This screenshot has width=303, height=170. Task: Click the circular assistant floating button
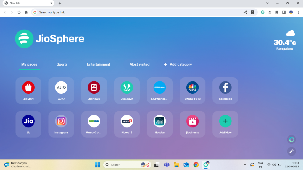[291, 140]
